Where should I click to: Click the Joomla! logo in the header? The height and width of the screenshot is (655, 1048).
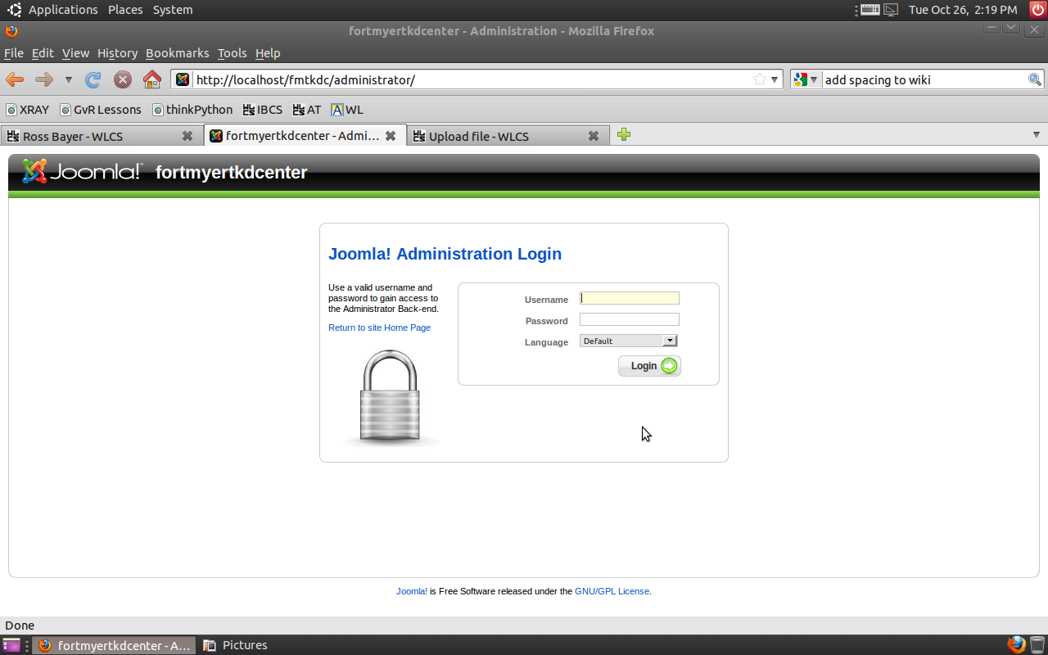(x=82, y=171)
